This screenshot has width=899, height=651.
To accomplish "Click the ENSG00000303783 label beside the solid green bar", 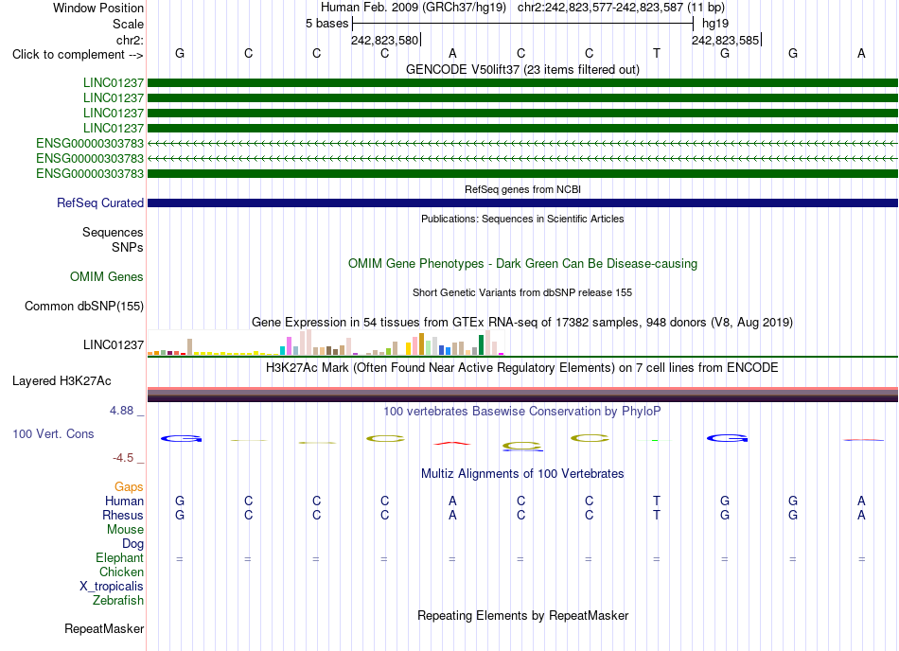I will point(90,174).
